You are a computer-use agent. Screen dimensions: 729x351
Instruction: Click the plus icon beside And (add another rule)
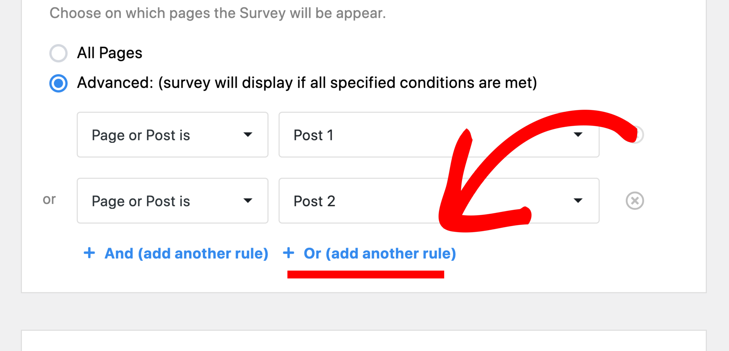89,253
